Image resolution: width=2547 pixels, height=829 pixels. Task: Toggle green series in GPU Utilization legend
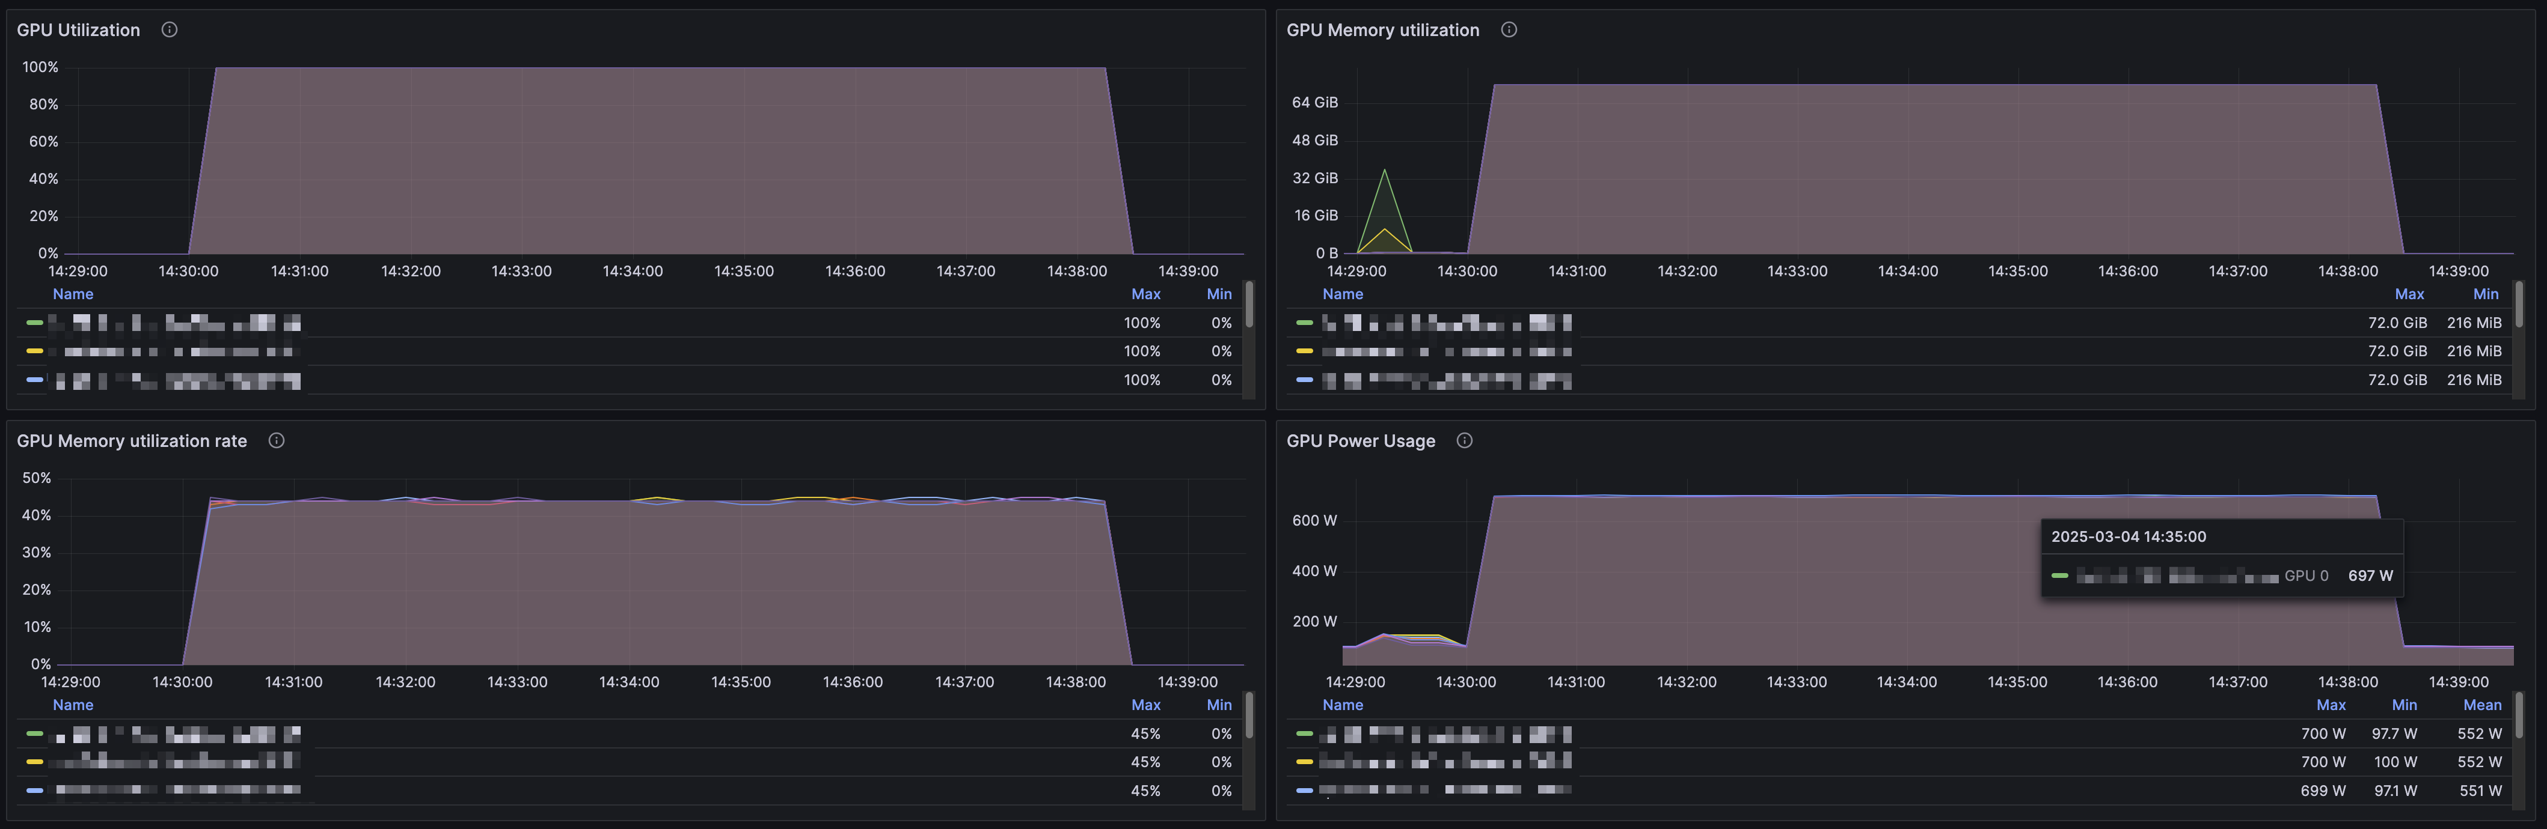point(174,323)
